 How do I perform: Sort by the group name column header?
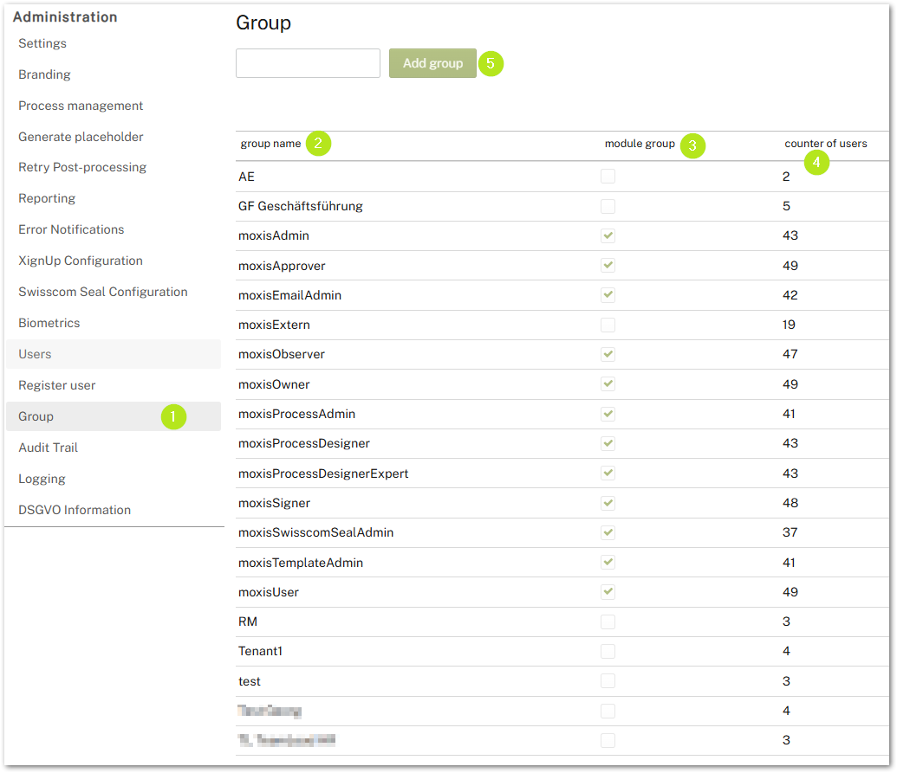pyautogui.click(x=271, y=144)
